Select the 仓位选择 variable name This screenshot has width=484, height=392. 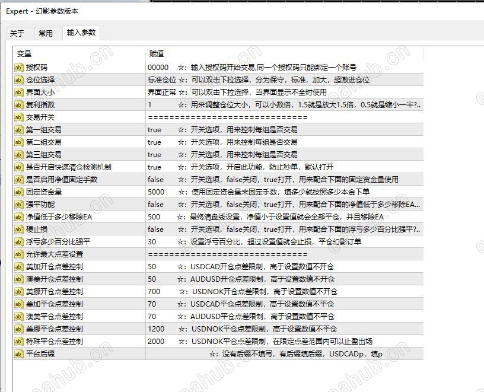point(40,80)
